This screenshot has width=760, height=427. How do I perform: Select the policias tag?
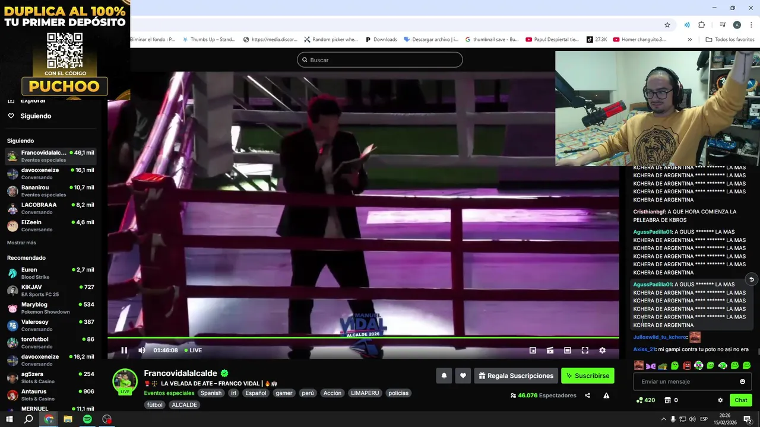tap(398, 393)
